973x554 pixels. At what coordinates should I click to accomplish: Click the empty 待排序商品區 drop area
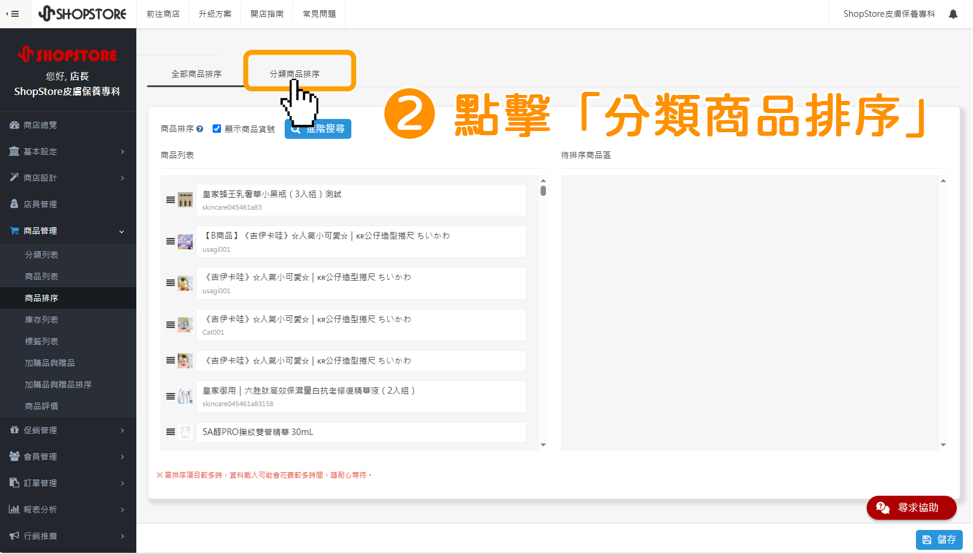pyautogui.click(x=750, y=312)
